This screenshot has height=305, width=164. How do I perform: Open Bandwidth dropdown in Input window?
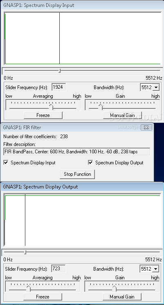[x=156, y=87]
